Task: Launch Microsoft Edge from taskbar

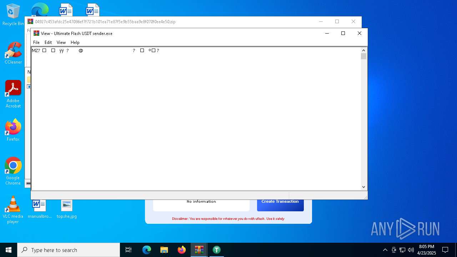Action: [x=147, y=250]
